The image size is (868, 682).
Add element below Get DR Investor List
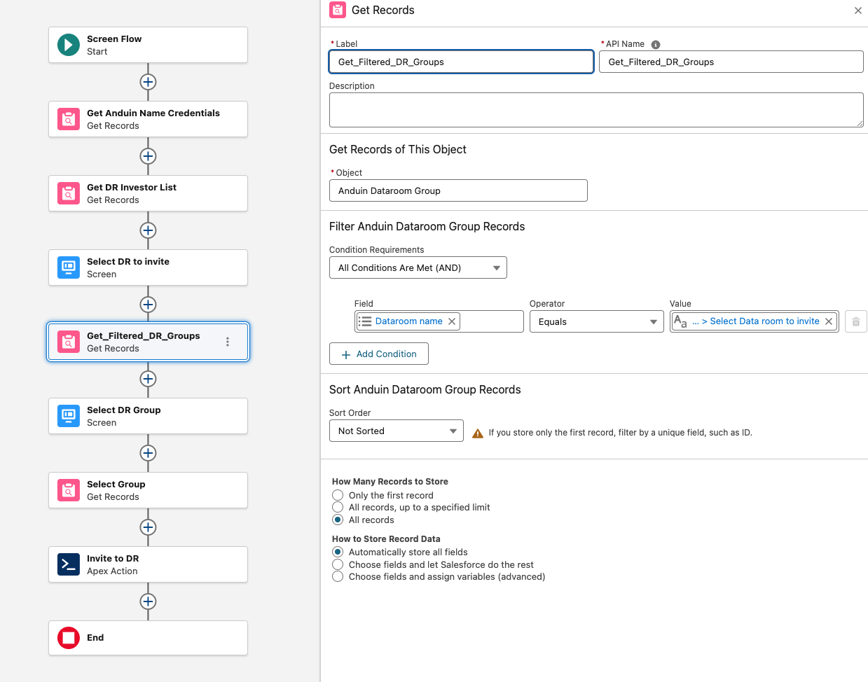pos(148,230)
